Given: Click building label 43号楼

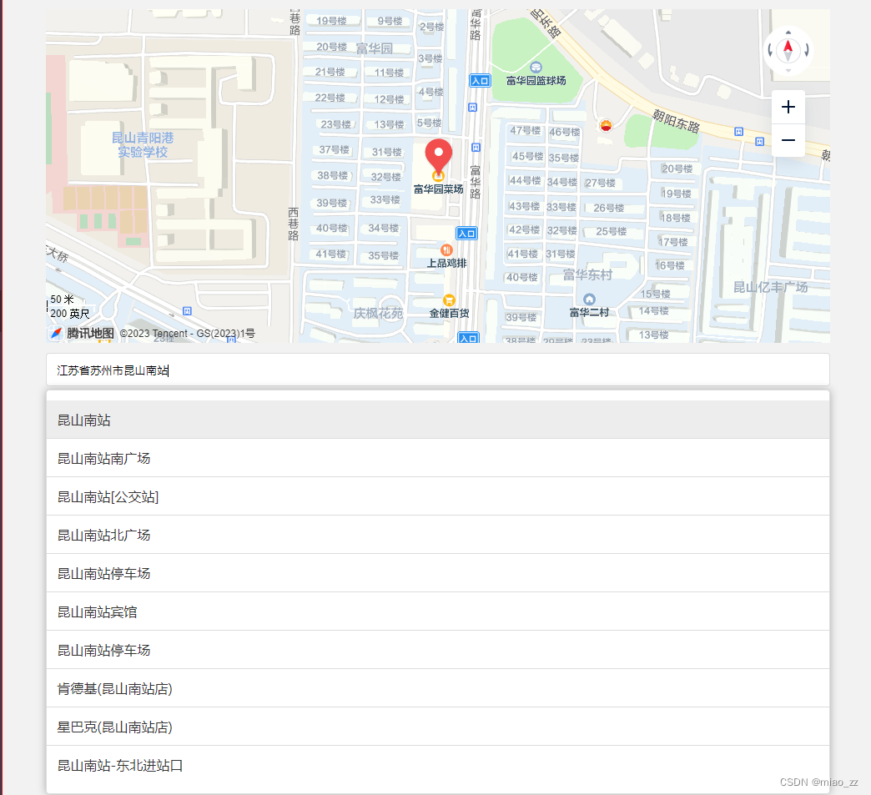Looking at the screenshot, I should tap(525, 206).
